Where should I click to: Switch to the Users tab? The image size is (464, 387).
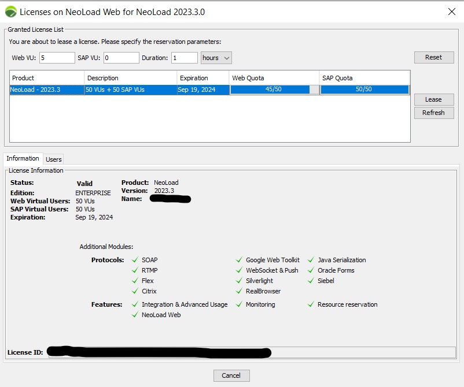[x=53, y=159]
